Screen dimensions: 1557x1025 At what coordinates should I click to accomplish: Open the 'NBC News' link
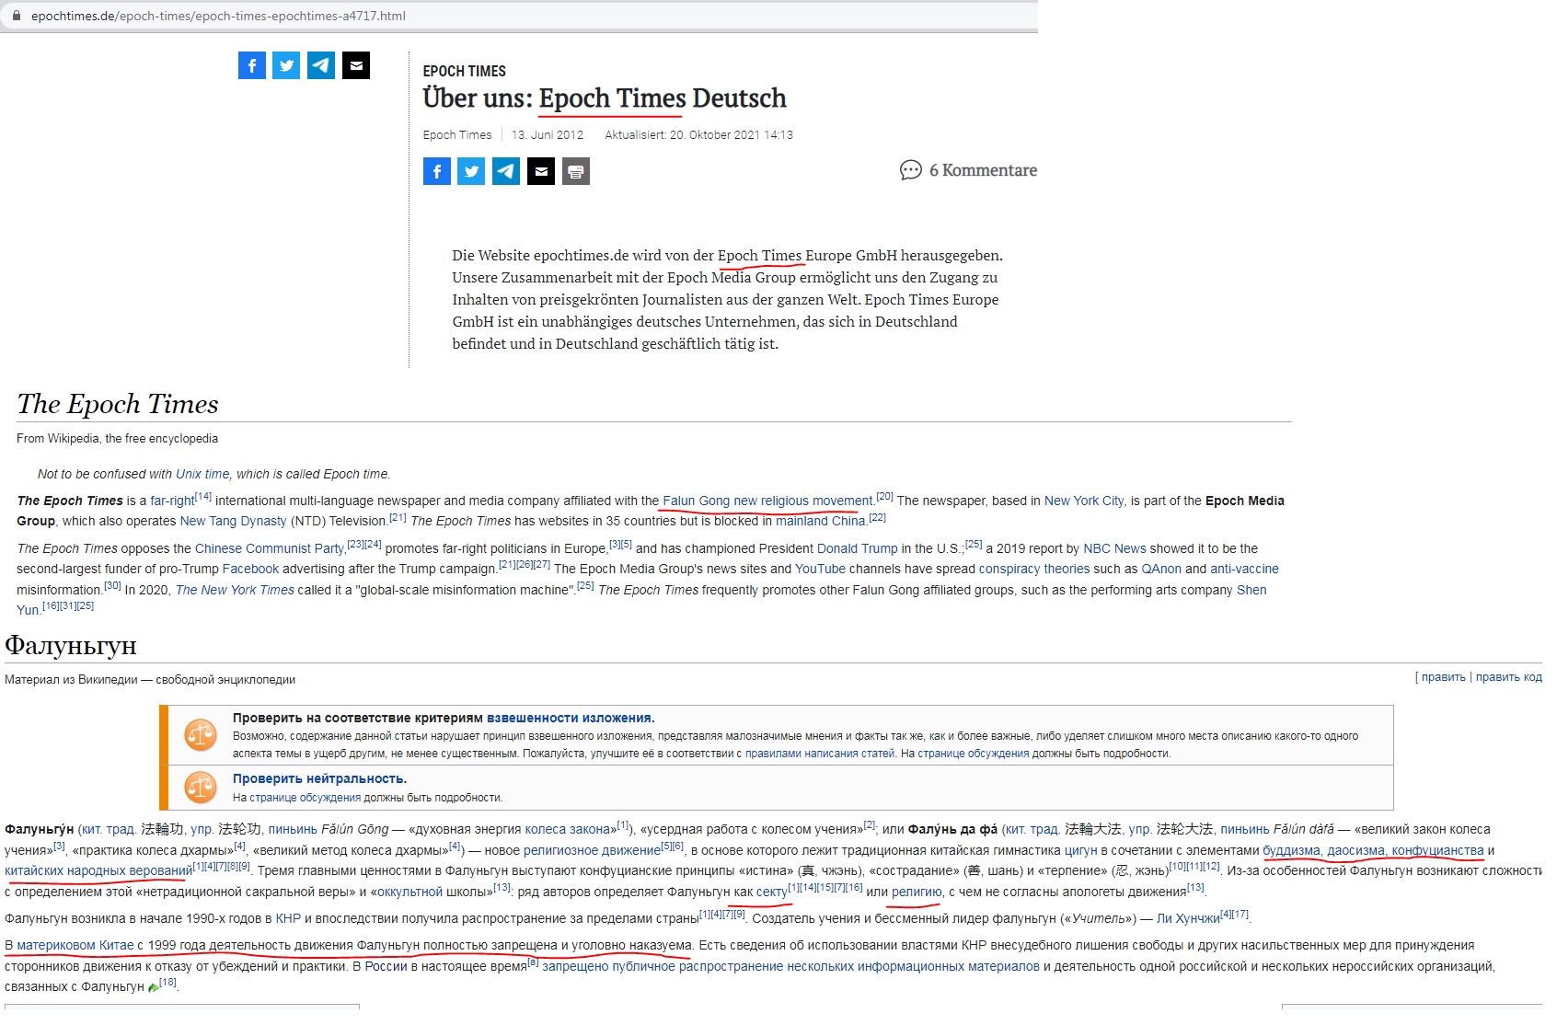(1114, 548)
